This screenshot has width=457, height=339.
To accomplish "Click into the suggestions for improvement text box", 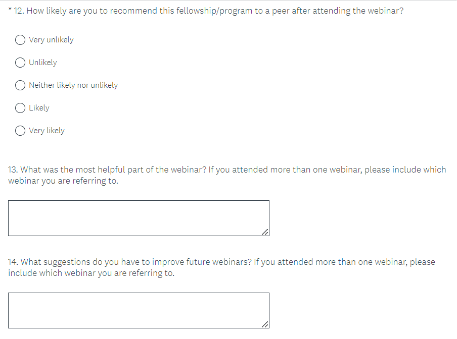I will (x=138, y=310).
